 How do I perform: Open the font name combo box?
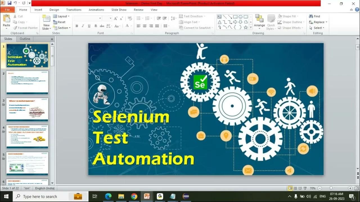pos(88,18)
